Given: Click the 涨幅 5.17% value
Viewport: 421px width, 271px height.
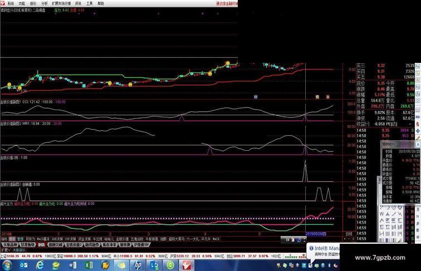Looking at the screenshot, I should coord(379,95).
